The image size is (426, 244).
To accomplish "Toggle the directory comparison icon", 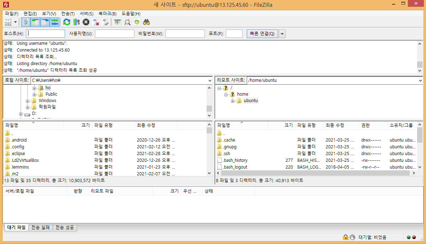I will (x=127, y=22).
